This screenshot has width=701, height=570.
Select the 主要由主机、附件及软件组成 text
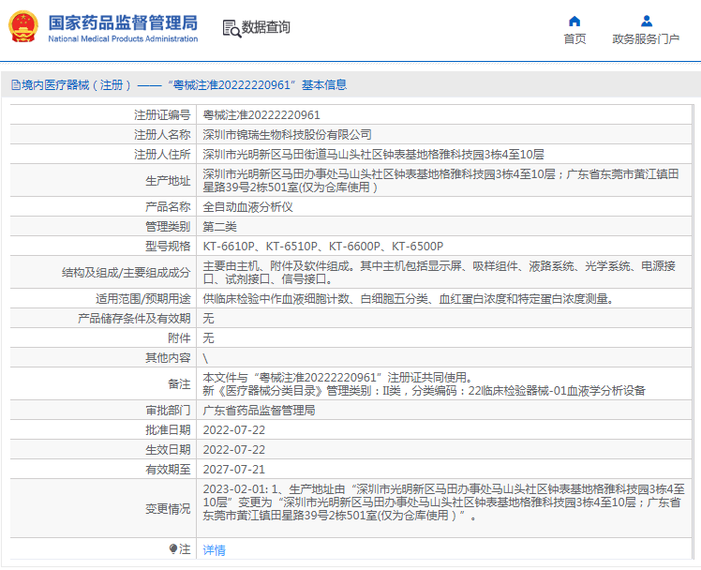tap(439, 272)
